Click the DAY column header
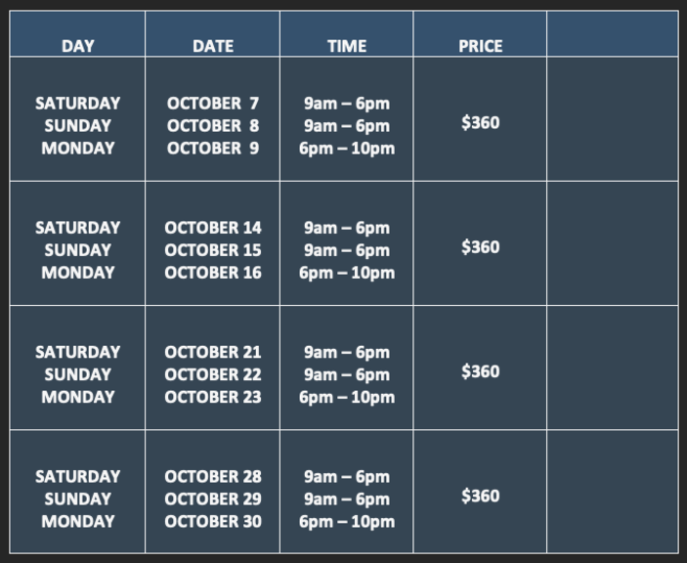Image resolution: width=687 pixels, height=563 pixels. point(77,46)
